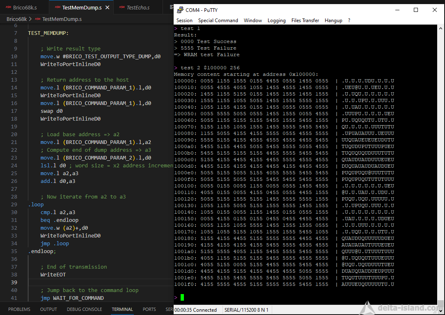Click the '1001f0:' address row in PuTTY
445x315 pixels.
point(284,284)
